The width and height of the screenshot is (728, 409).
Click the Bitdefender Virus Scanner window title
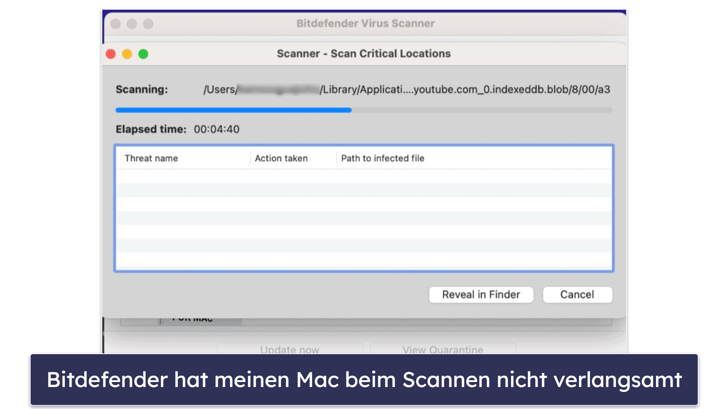[x=365, y=23]
